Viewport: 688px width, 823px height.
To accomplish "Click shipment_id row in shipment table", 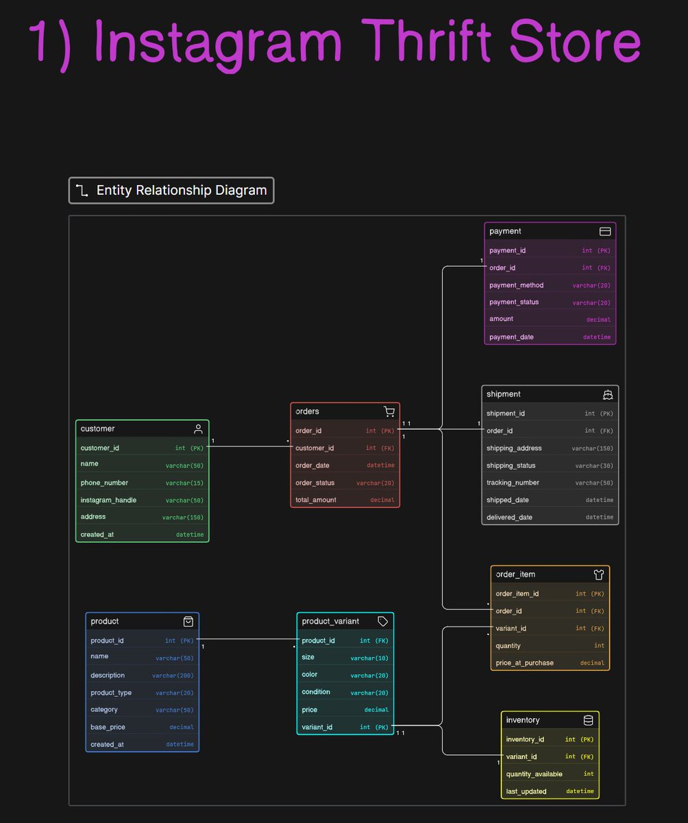I will click(550, 414).
